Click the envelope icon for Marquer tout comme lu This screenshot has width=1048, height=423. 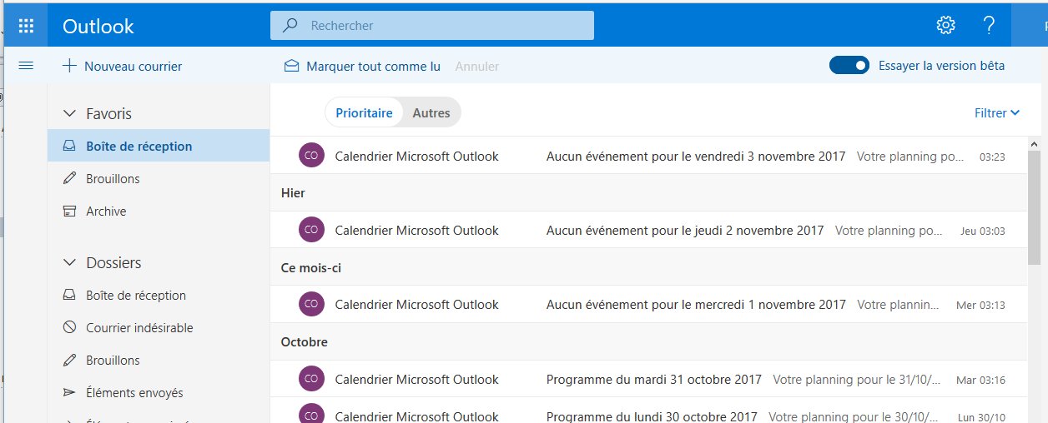292,66
